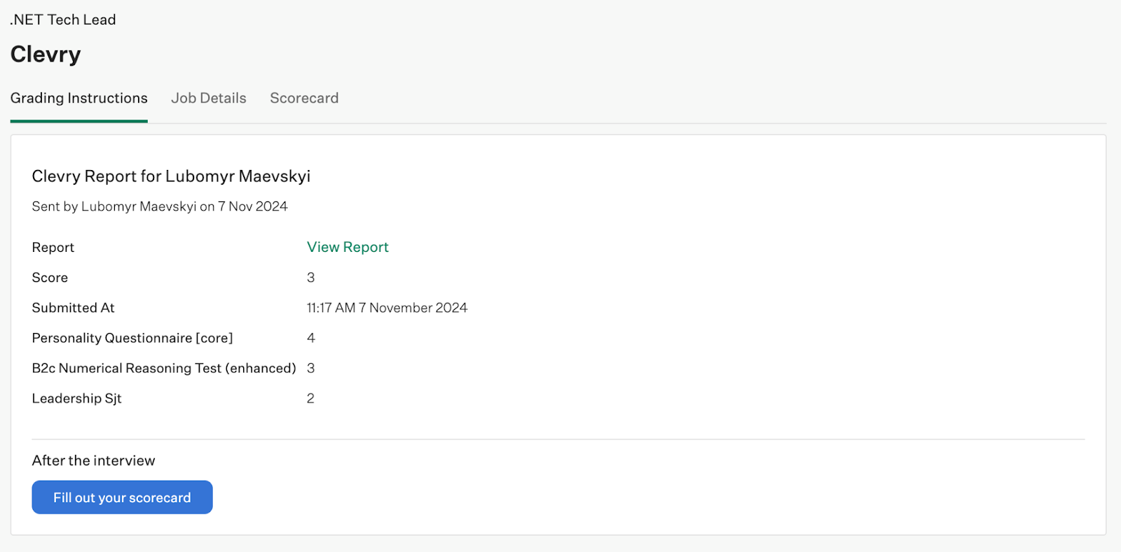Click the B2c Numerical Reasoning Test label
This screenshot has height=552, width=1121.
click(163, 368)
